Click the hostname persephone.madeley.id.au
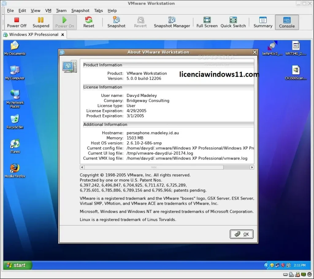The height and width of the screenshot is (279, 314). tap(153, 133)
